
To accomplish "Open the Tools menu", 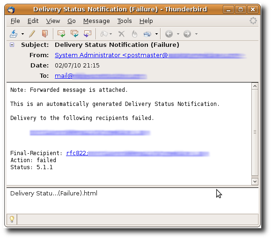I will pos(125,21).
